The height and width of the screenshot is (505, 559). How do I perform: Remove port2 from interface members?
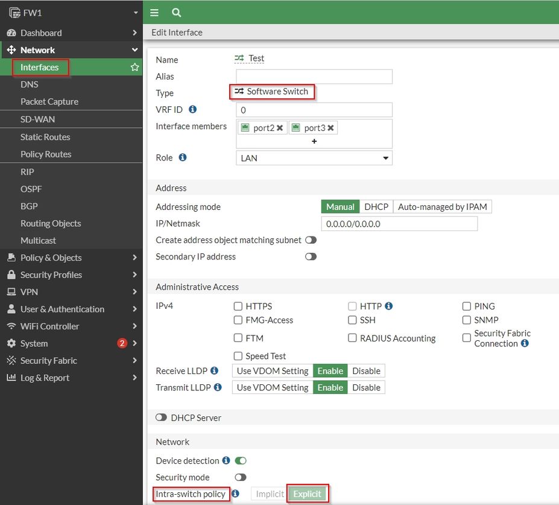[x=280, y=128]
